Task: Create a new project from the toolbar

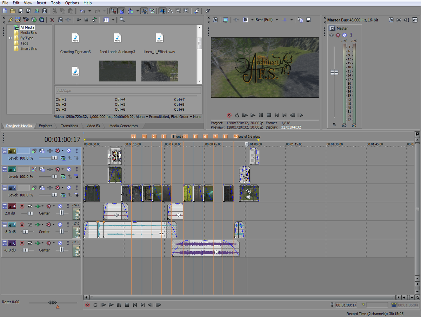Action: tap(5, 11)
